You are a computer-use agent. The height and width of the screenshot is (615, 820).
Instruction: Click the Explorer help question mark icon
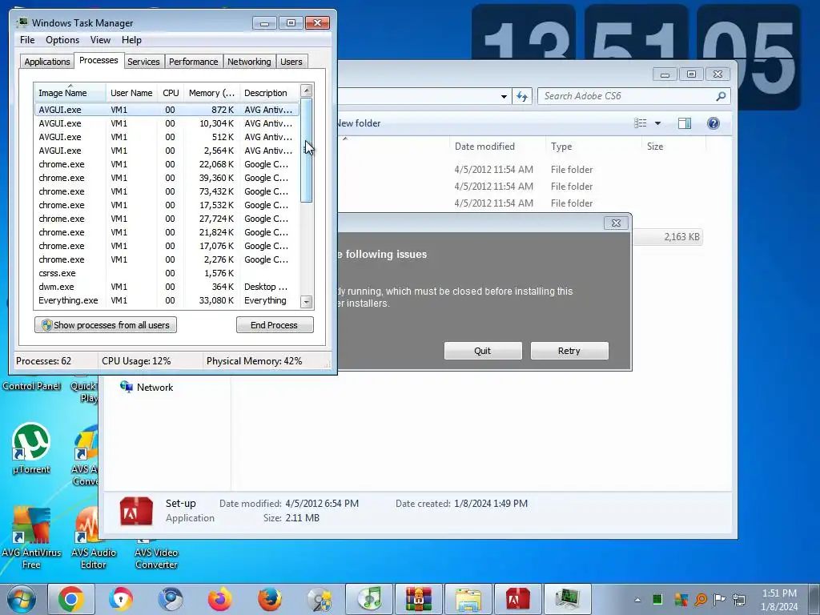coord(713,123)
